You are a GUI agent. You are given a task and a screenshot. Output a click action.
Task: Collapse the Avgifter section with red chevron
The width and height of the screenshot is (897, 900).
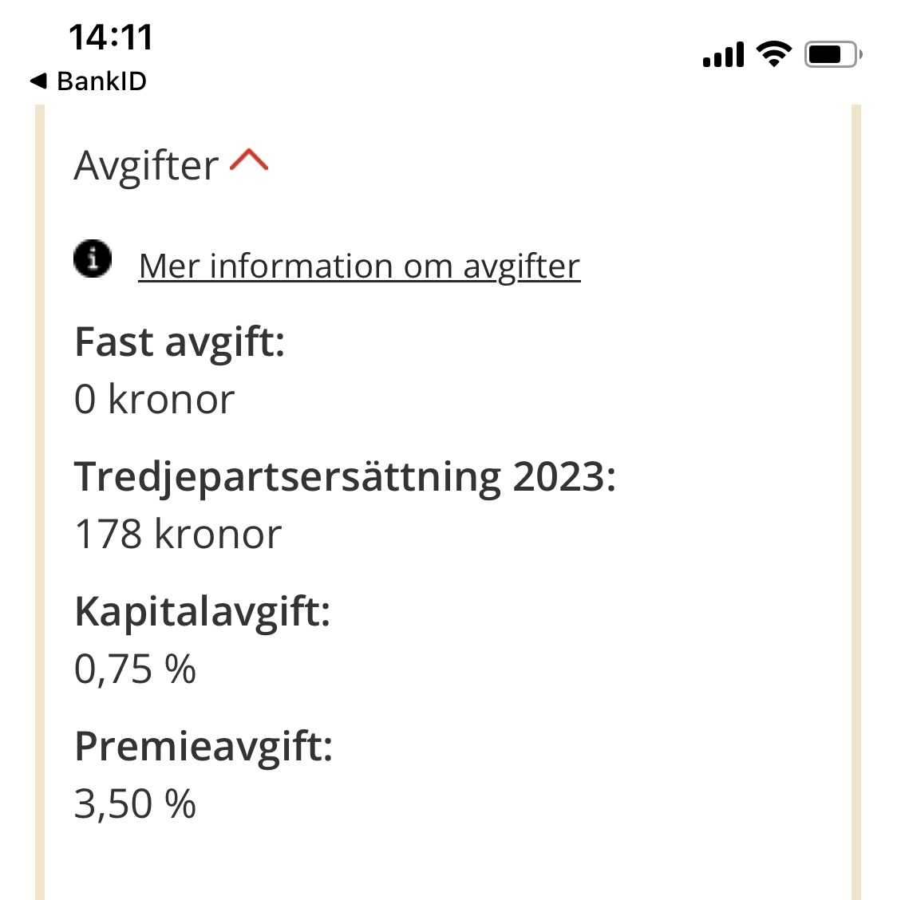tap(249, 162)
